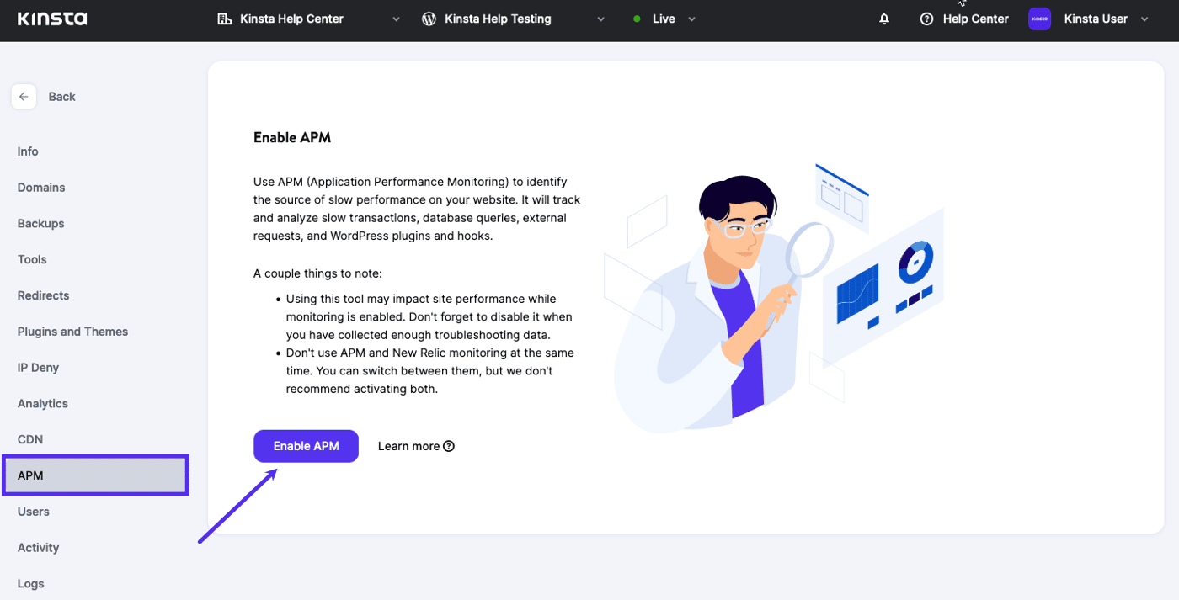Open notifications bell
The width and height of the screenshot is (1179, 600).
pos(884,19)
